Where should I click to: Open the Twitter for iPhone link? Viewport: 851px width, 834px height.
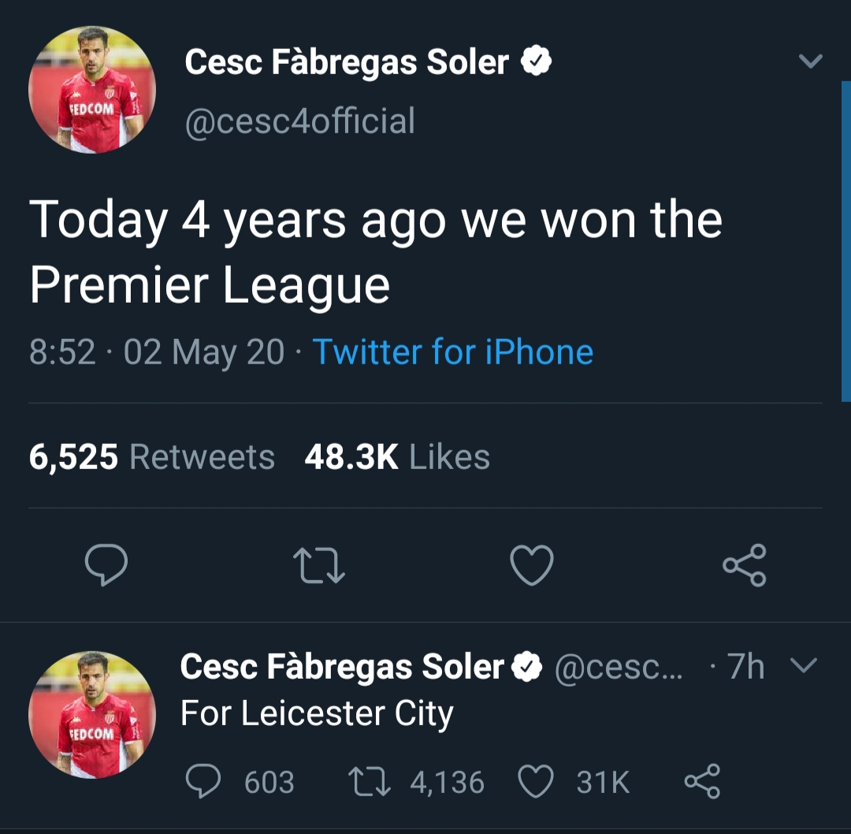[452, 352]
